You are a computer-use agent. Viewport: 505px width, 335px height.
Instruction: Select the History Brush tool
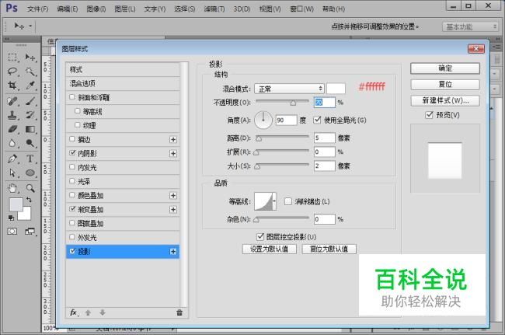pyautogui.click(x=30, y=115)
